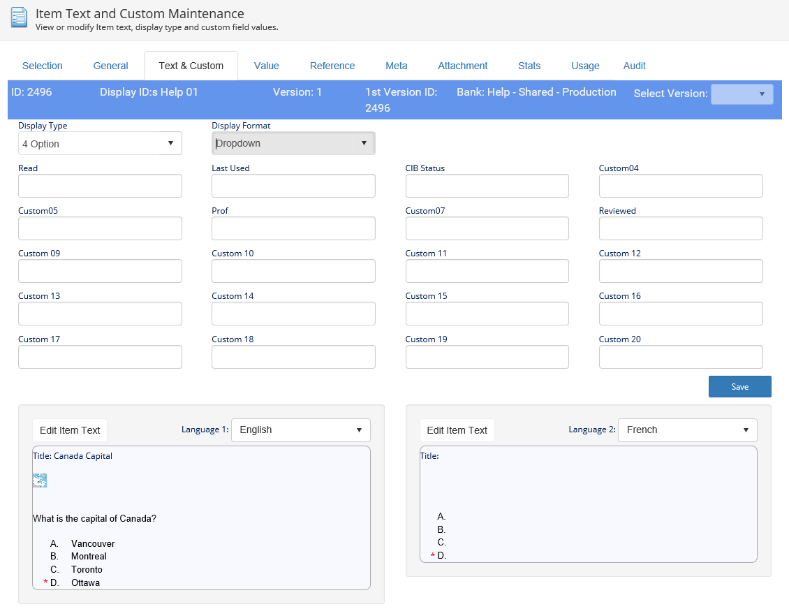Screen dimensions: 789x616
Task: Open the Attachment tab
Action: (x=462, y=66)
